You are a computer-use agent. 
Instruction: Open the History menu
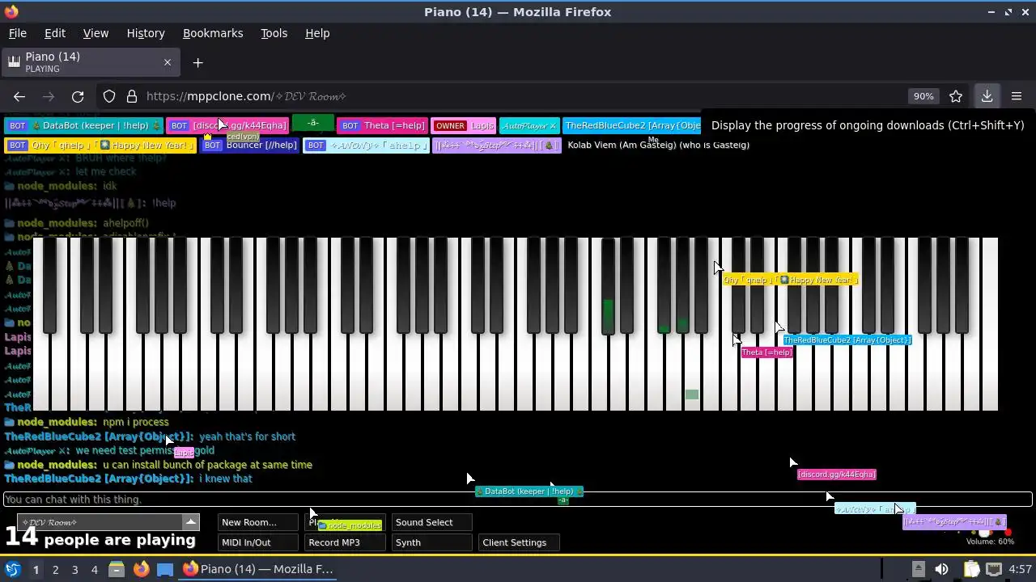coord(146,33)
